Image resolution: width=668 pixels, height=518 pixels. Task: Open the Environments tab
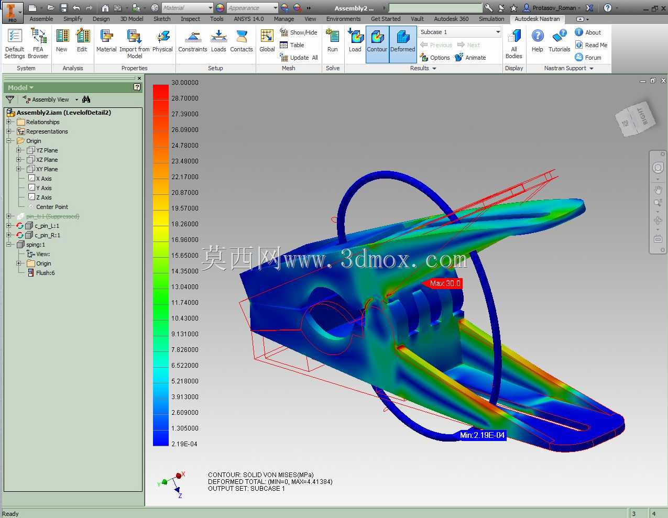(343, 19)
